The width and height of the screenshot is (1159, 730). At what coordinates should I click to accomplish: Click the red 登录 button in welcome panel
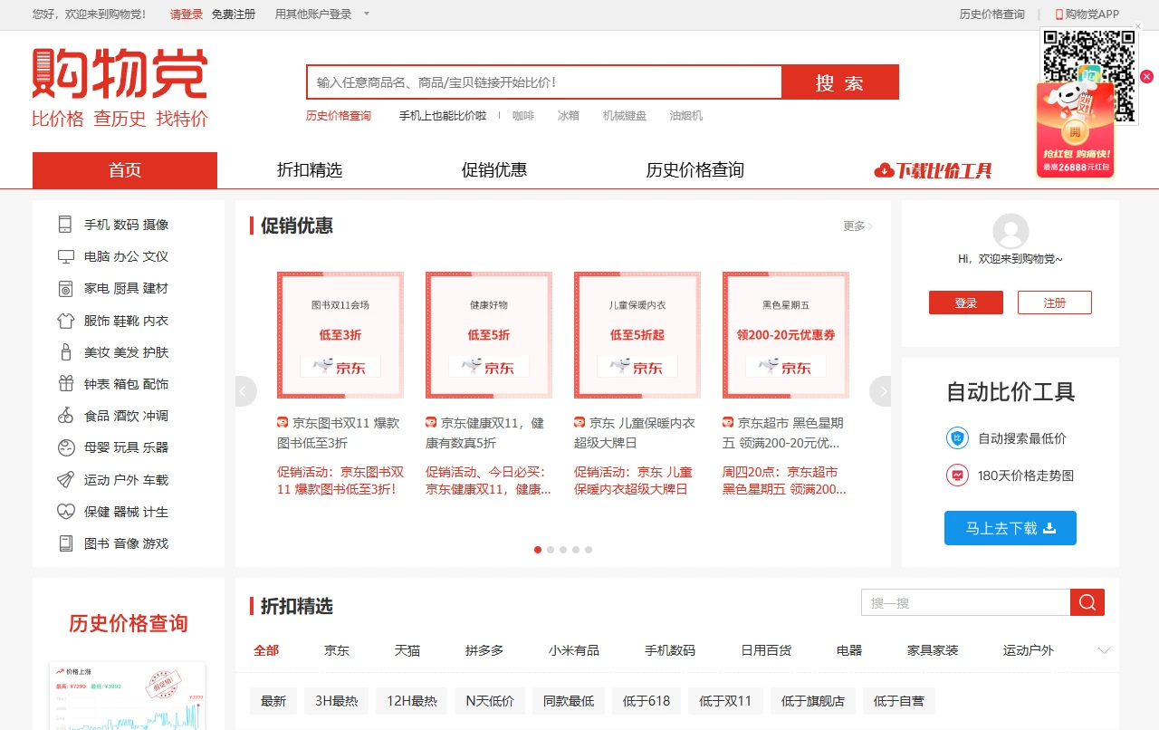[x=966, y=303]
